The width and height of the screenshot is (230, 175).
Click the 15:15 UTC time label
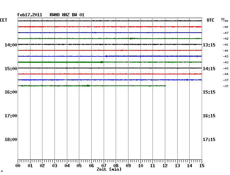[x=209, y=92]
